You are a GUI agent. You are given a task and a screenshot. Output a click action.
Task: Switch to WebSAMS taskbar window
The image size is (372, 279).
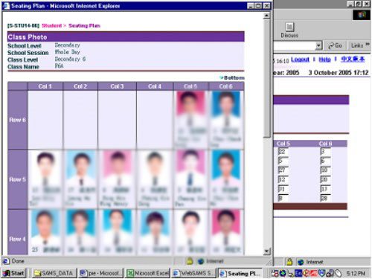click(x=194, y=273)
